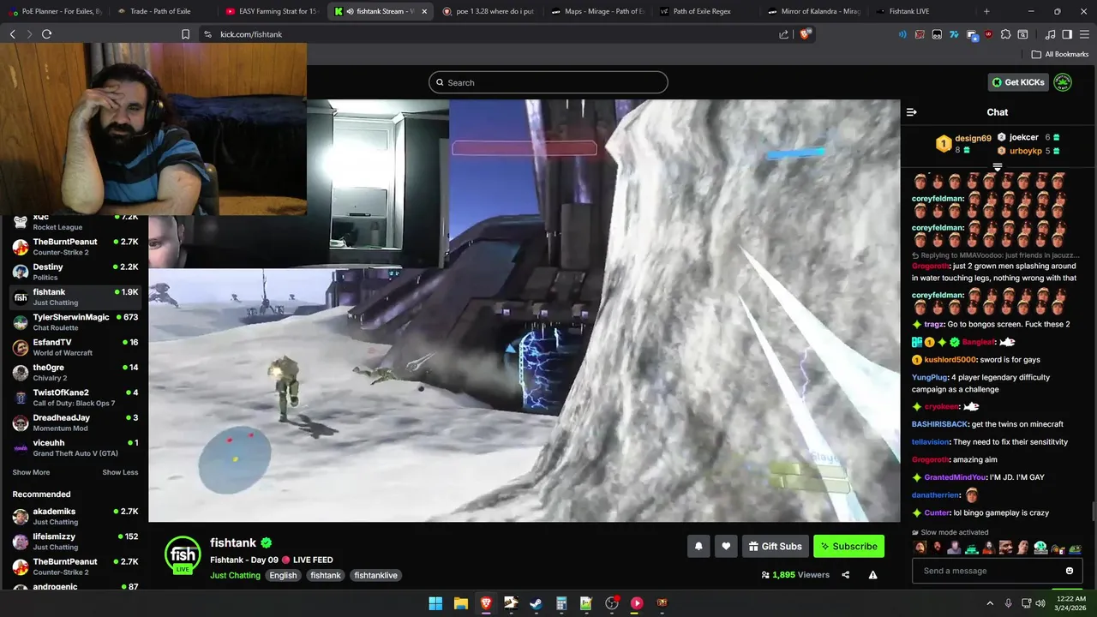The width and height of the screenshot is (1097, 617).
Task: Switch to the PoE Planner tab
Action: [x=55, y=11]
